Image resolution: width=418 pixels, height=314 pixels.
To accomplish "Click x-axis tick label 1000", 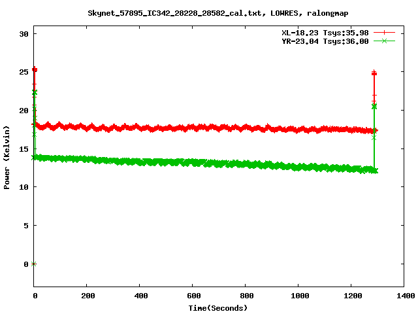I will [x=300, y=296].
